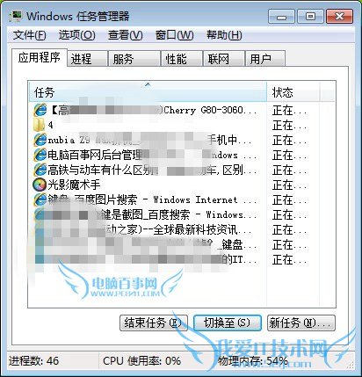The height and width of the screenshot is (377, 362).
Task: Click Task Manager icon in title bar
Action: click(16, 17)
